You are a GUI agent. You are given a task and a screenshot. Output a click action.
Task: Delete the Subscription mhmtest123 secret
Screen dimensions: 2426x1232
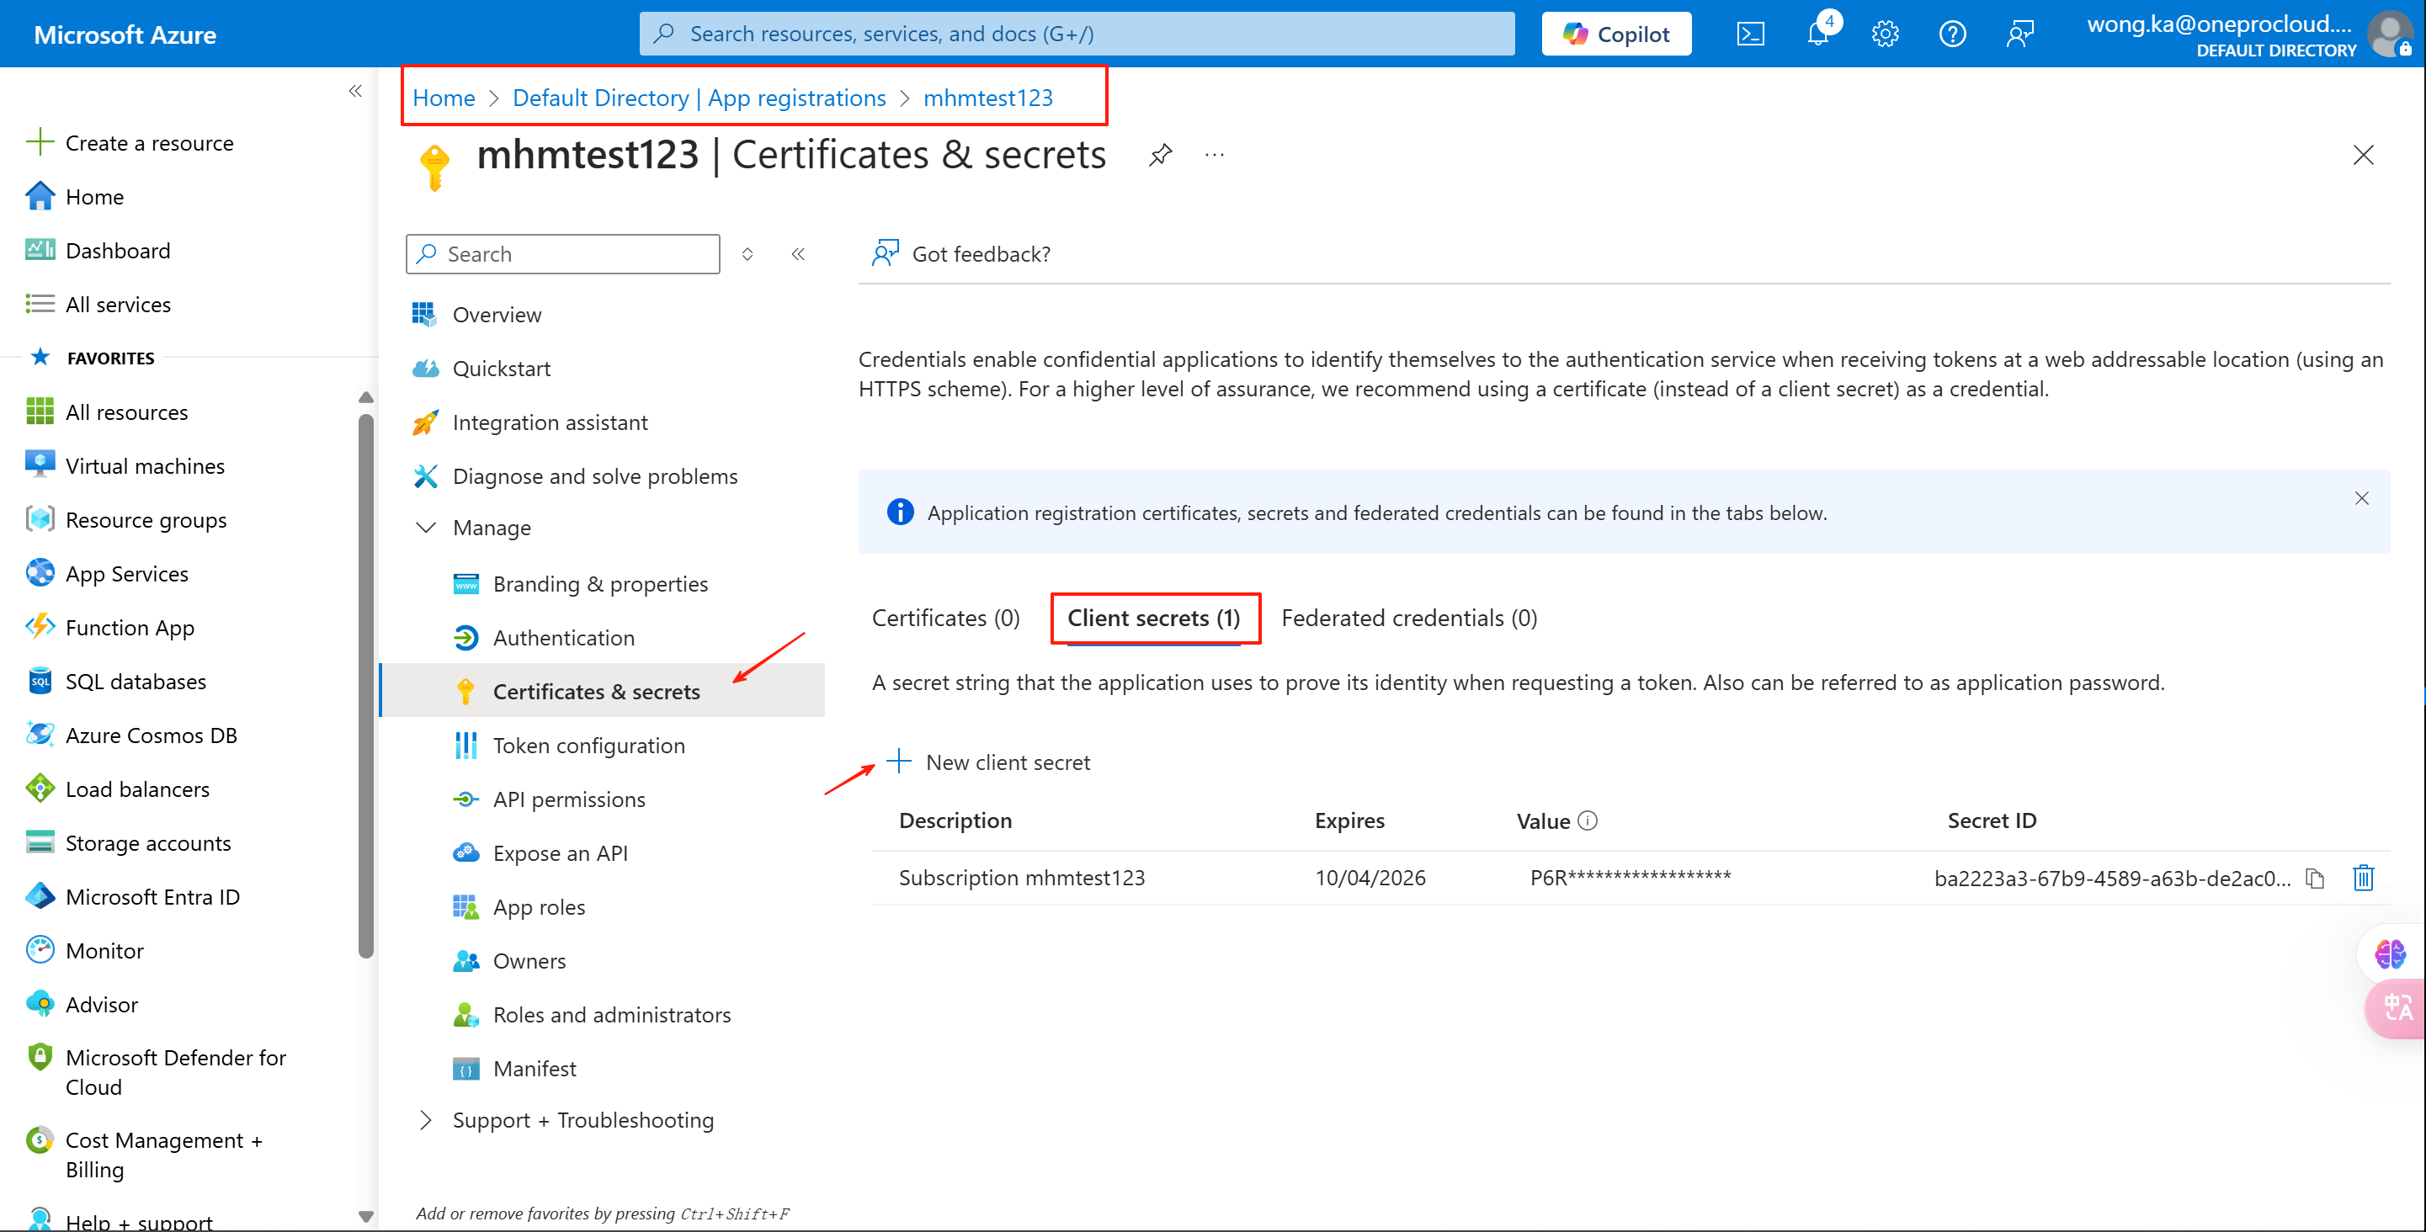2363,878
